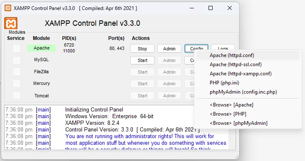
Task: Open the Apache Logs button
Action: tap(223, 48)
